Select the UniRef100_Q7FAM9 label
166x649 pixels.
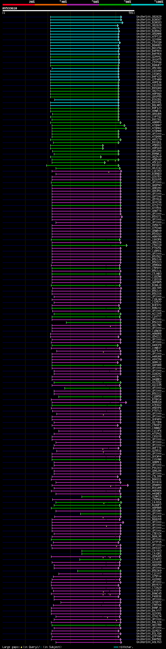pos(149,80)
